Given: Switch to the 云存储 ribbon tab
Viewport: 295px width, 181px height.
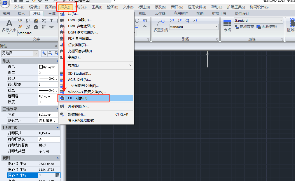Looking at the screenshot, I should coord(160,13).
